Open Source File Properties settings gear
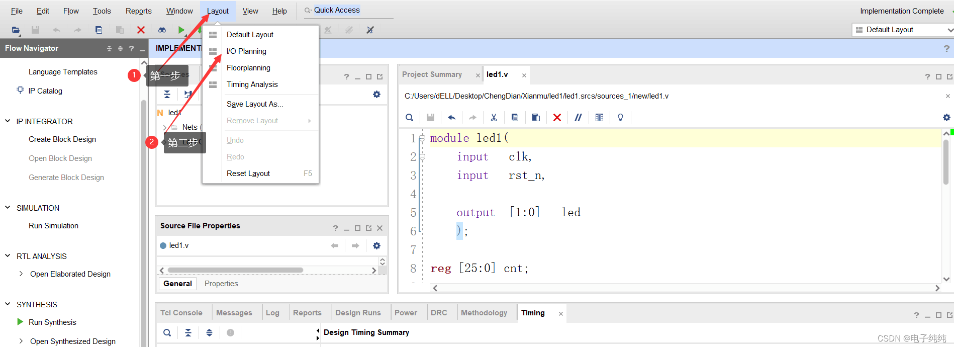The image size is (954, 347). [x=376, y=245]
